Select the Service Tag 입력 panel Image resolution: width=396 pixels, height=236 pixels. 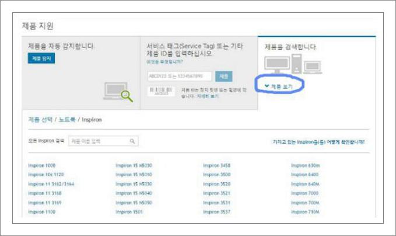(199, 73)
